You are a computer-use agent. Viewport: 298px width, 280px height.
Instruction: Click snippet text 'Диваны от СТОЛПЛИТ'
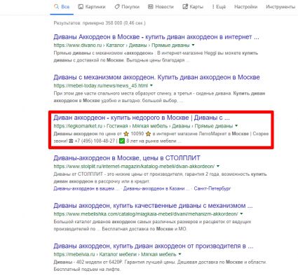(x=79, y=174)
